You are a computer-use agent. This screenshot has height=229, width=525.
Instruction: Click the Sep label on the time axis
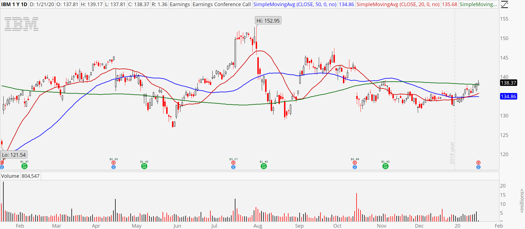[299, 226]
